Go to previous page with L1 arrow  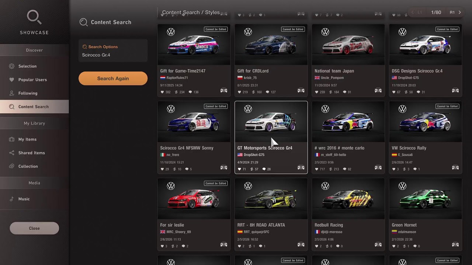(413, 12)
